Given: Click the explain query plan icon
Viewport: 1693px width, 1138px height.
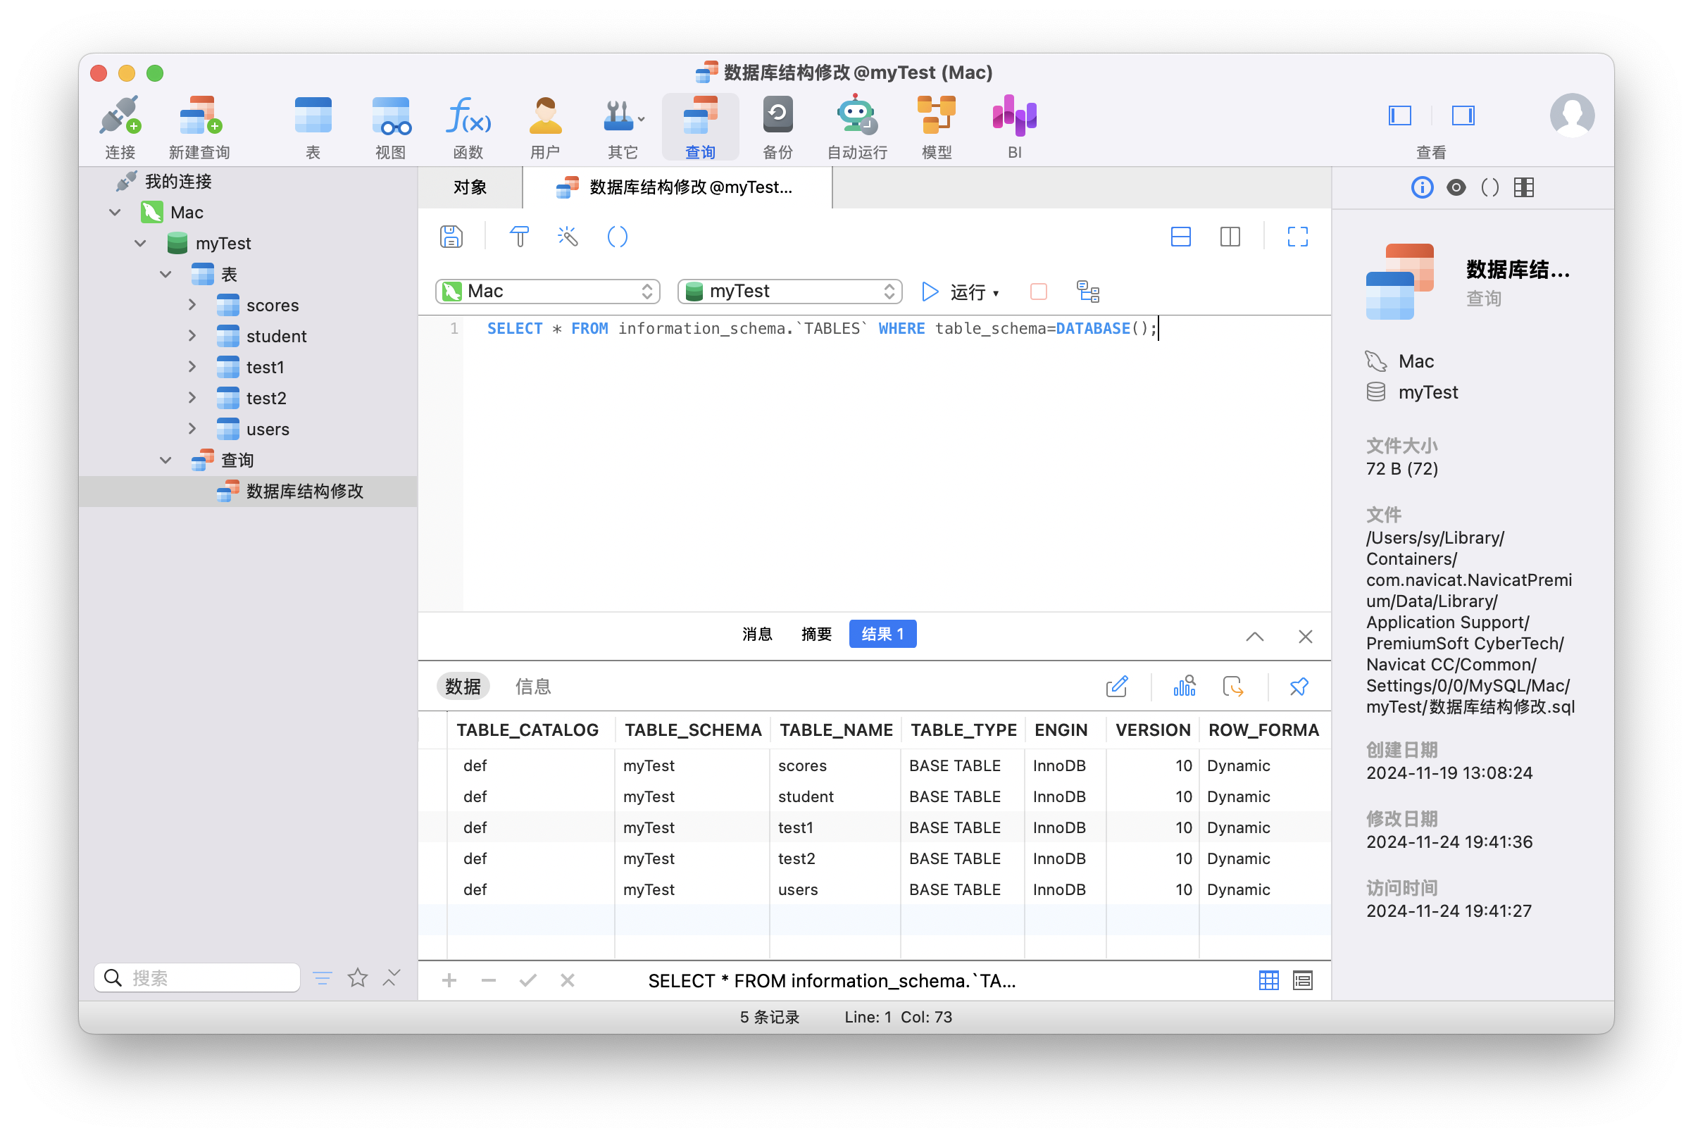Looking at the screenshot, I should (1087, 292).
